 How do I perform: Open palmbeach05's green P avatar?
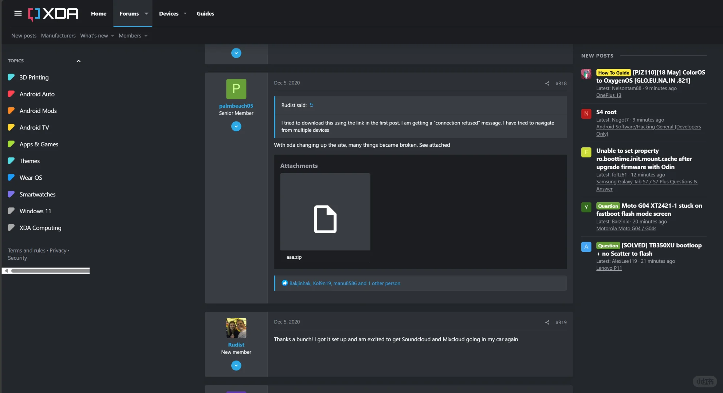pos(236,89)
